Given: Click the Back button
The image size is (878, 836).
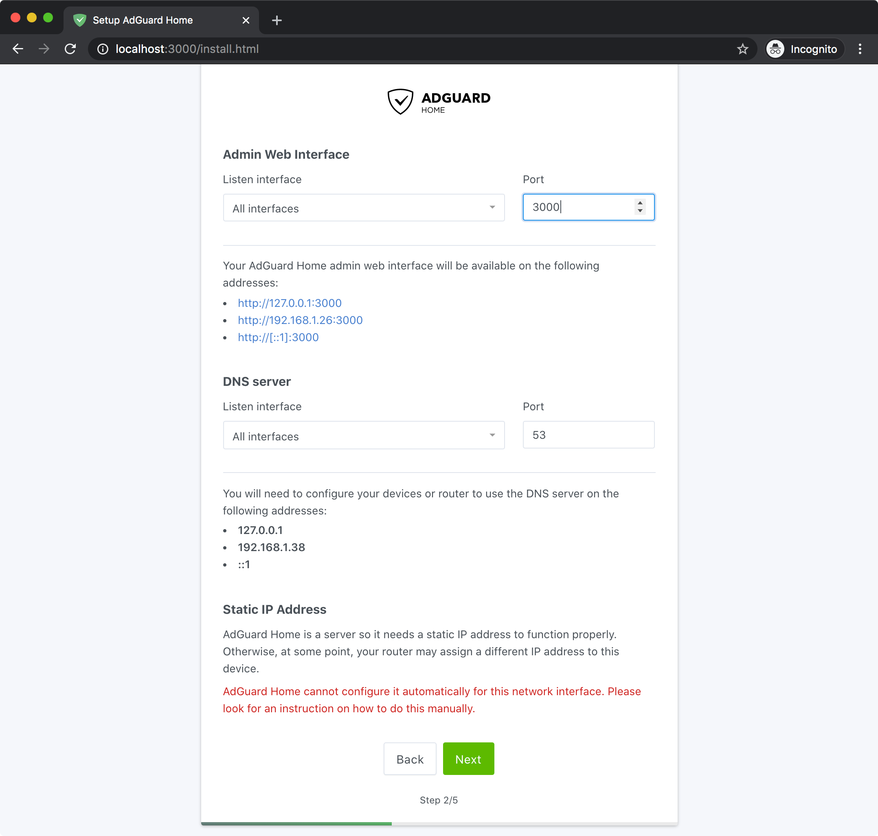Looking at the screenshot, I should point(410,759).
